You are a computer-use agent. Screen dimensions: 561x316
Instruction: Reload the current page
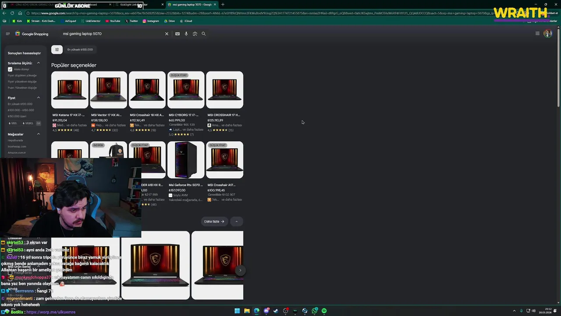point(12,13)
